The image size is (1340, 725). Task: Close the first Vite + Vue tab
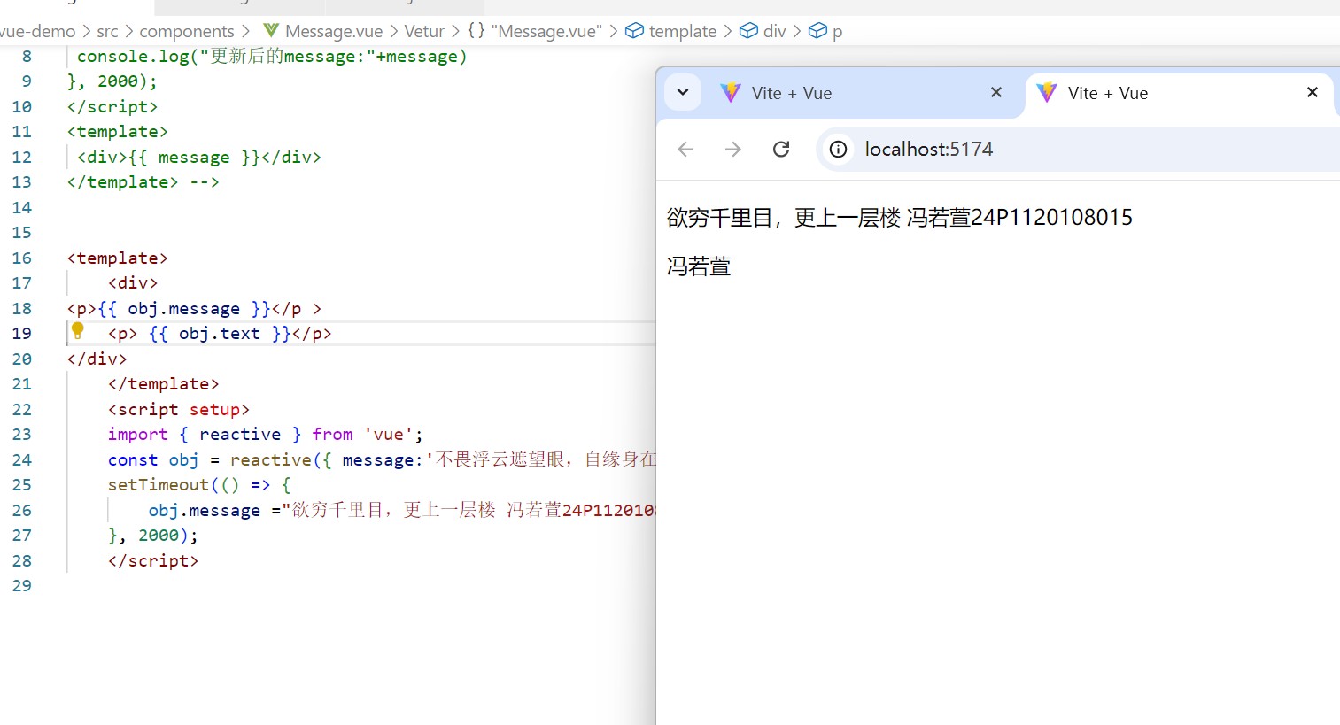pyautogui.click(x=996, y=92)
